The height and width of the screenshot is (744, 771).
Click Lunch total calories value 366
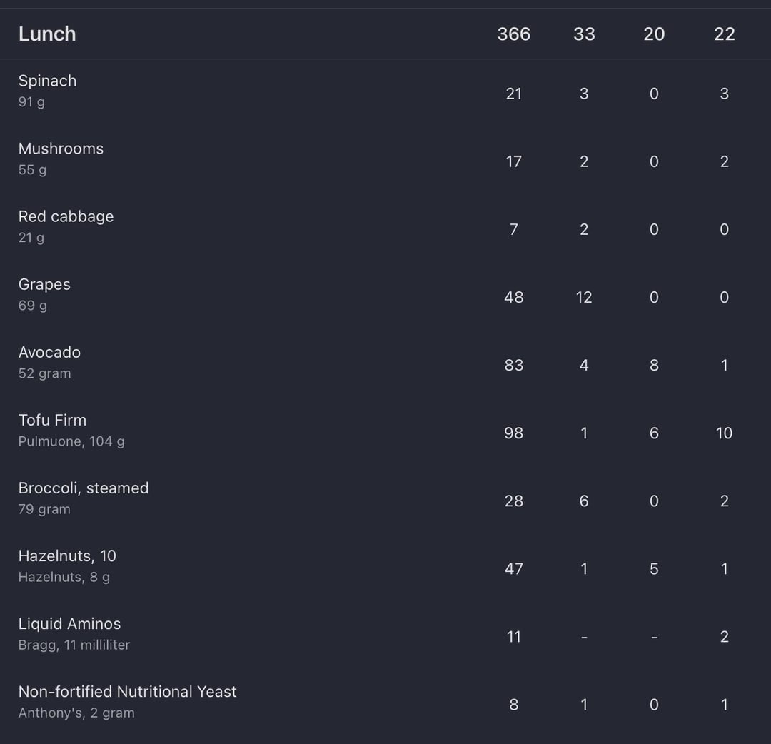click(x=513, y=34)
